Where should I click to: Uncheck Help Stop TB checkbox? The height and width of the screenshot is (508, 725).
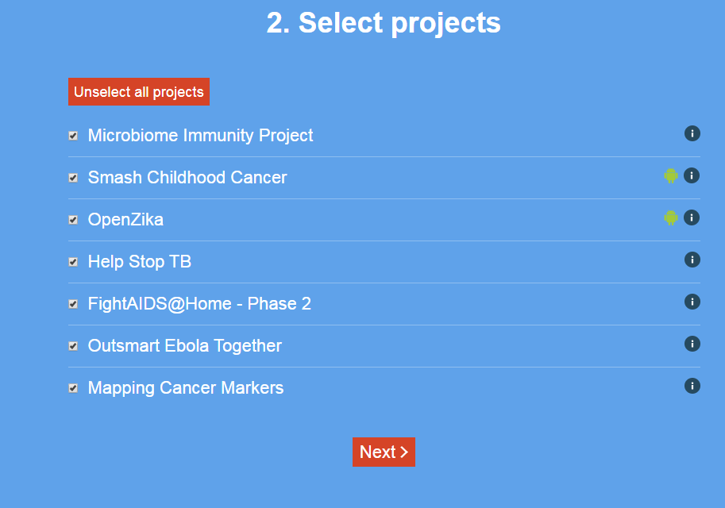point(73,262)
